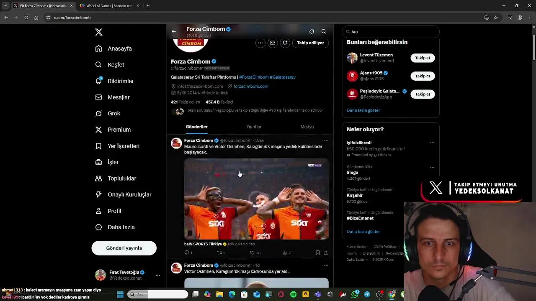The image size is (536, 301).
Task: Open options for Singo trend
Action: click(x=432, y=168)
